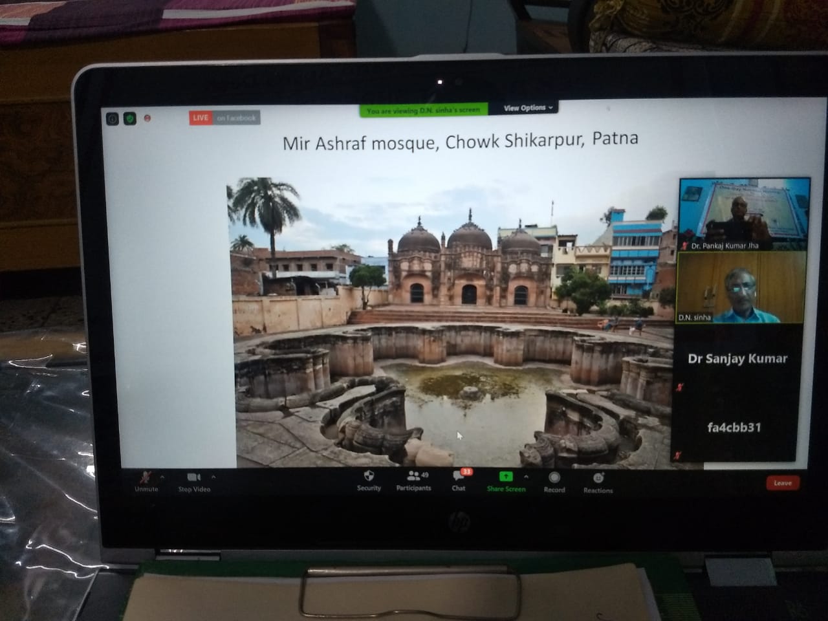
Task: Click the red Leave button
Action: (783, 483)
